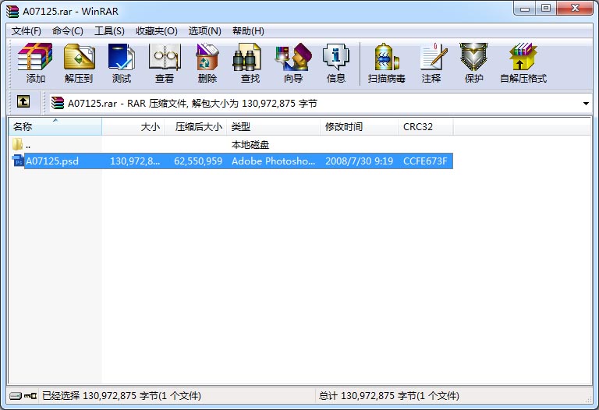Click the address bar archive path field
Screen dimensions: 599x410
(321, 104)
